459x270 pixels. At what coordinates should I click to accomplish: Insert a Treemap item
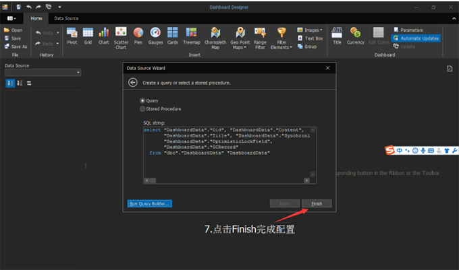pos(192,36)
